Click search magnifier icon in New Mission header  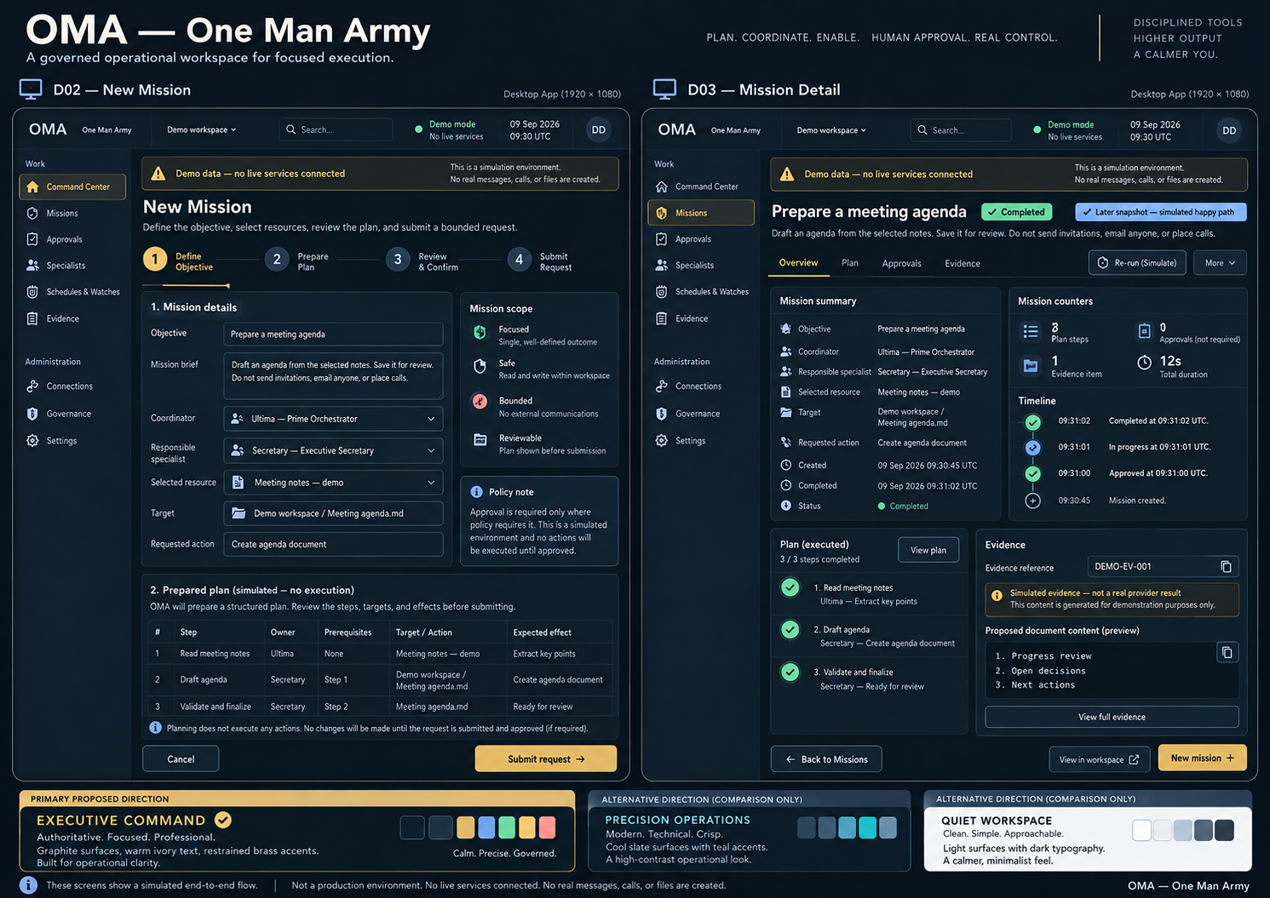[291, 129]
